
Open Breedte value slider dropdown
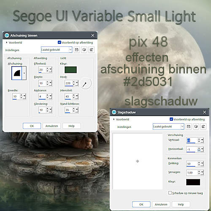(x=24, y=96)
